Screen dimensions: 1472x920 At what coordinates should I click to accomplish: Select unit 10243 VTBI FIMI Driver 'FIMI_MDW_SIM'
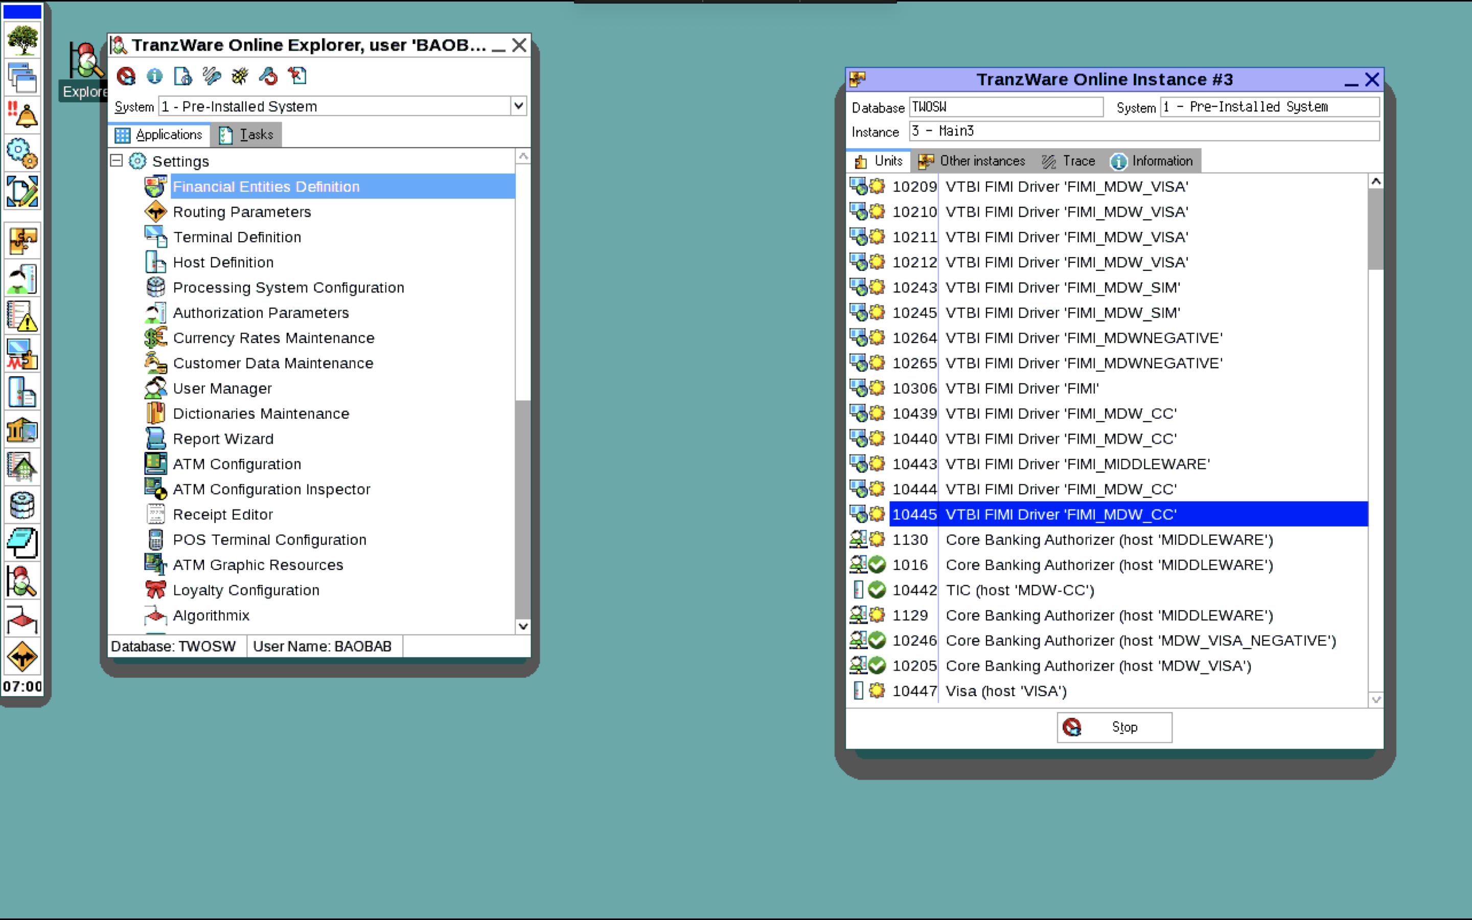[1107, 287]
